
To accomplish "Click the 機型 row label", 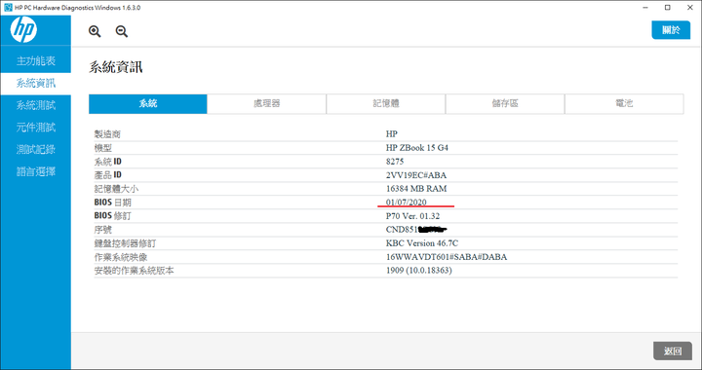I will 103,148.
